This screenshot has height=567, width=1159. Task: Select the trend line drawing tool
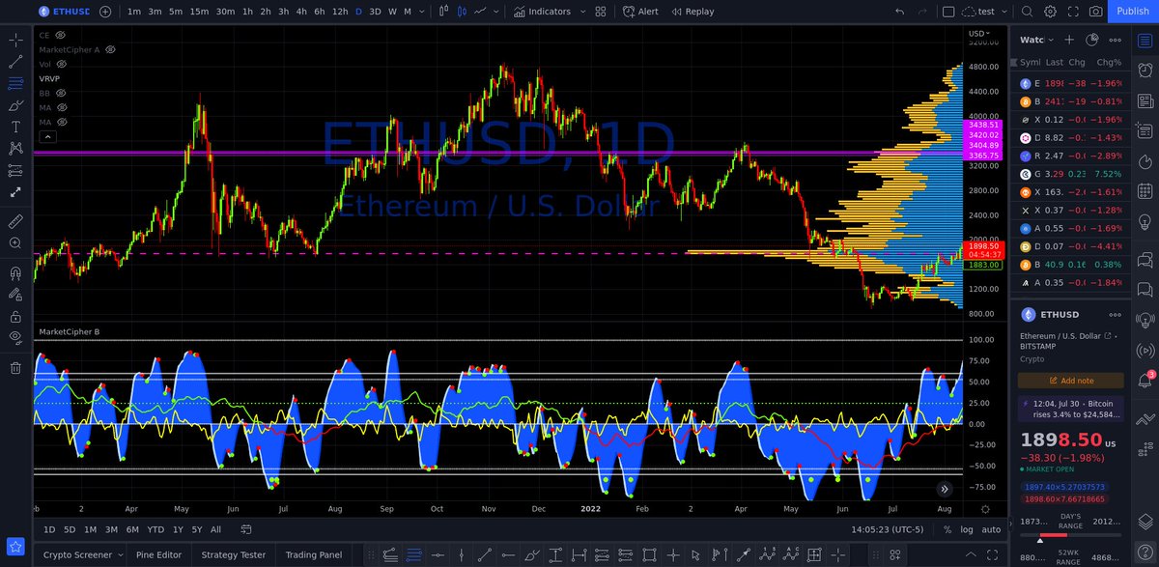15,62
